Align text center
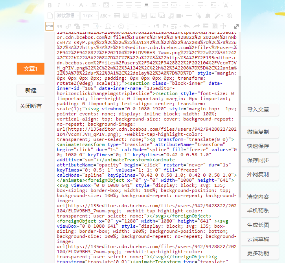Image resolution: width=285 pixels, height=263 pixels. point(129,5)
